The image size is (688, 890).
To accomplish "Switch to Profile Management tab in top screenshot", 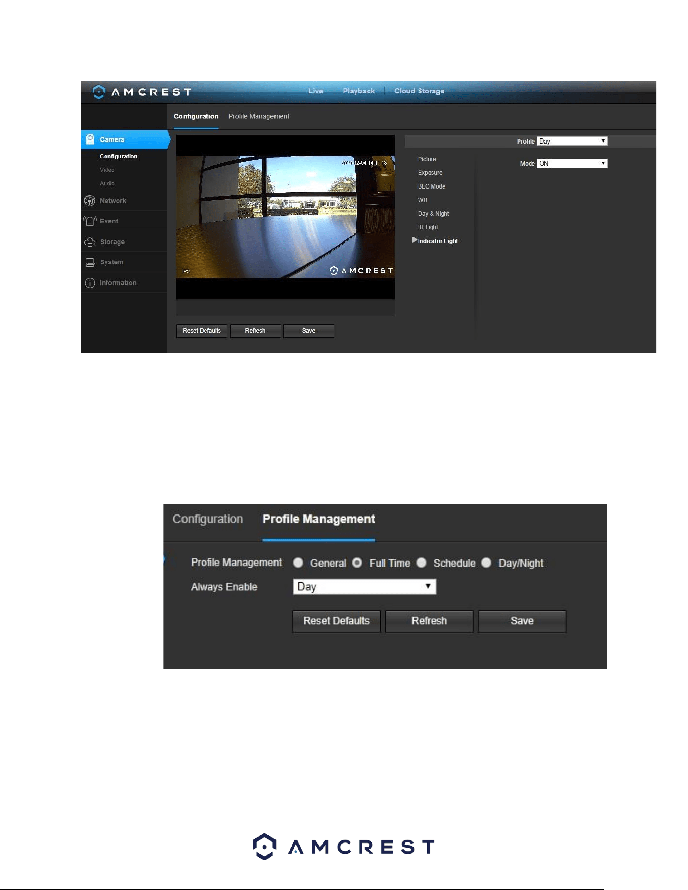I will (x=258, y=116).
